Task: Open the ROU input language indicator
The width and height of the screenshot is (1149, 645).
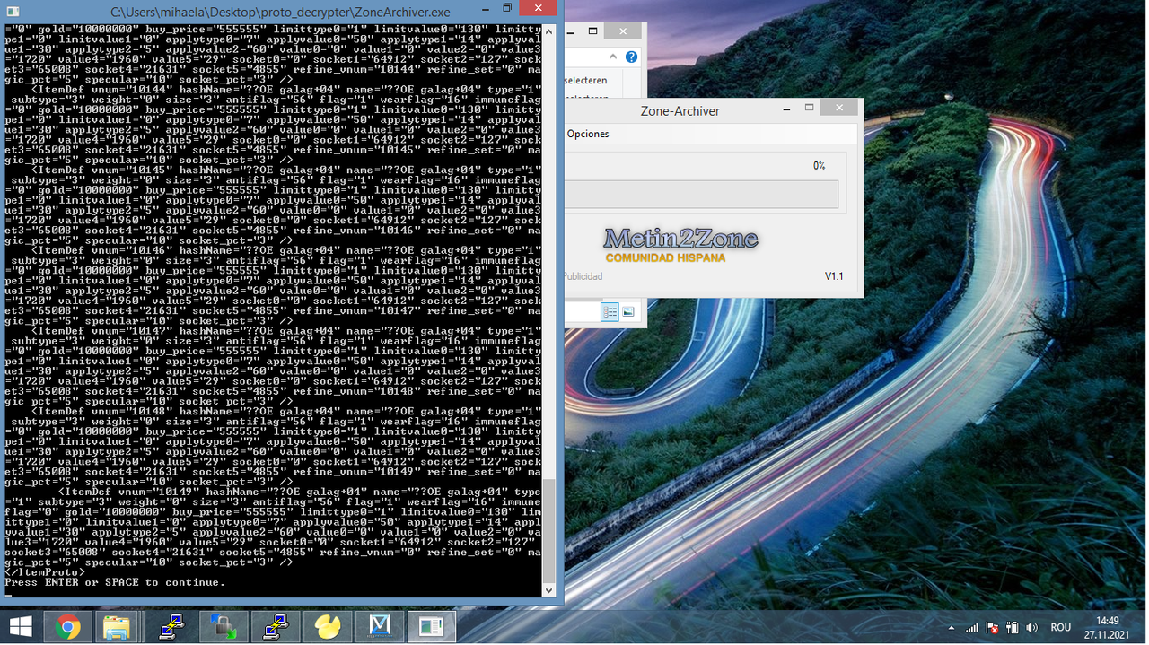Action: (1061, 628)
